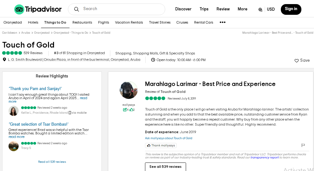Click See all 539 reviews button
The image size is (314, 171).
coord(166,167)
